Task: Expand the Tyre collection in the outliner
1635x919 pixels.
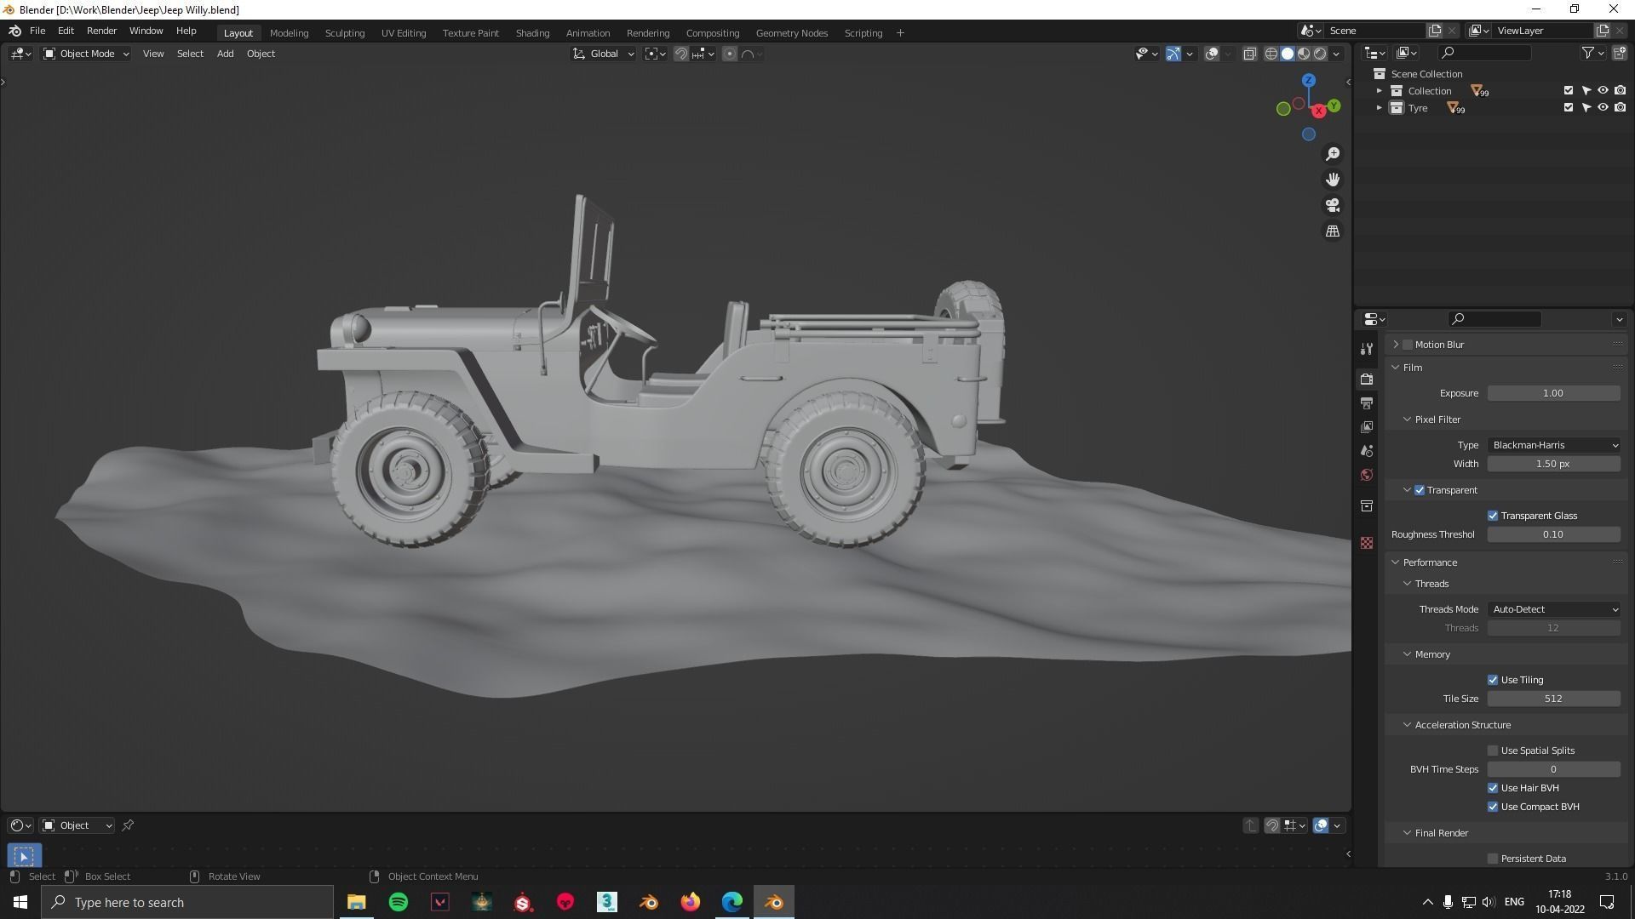Action: click(x=1380, y=107)
